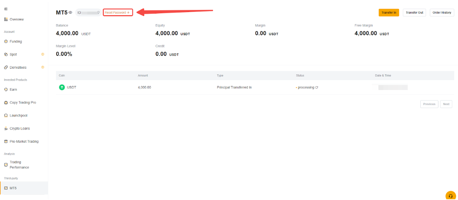Collapse the sidebar with the hamburger icon
Viewport: 458px width, 200px height.
click(6, 9)
